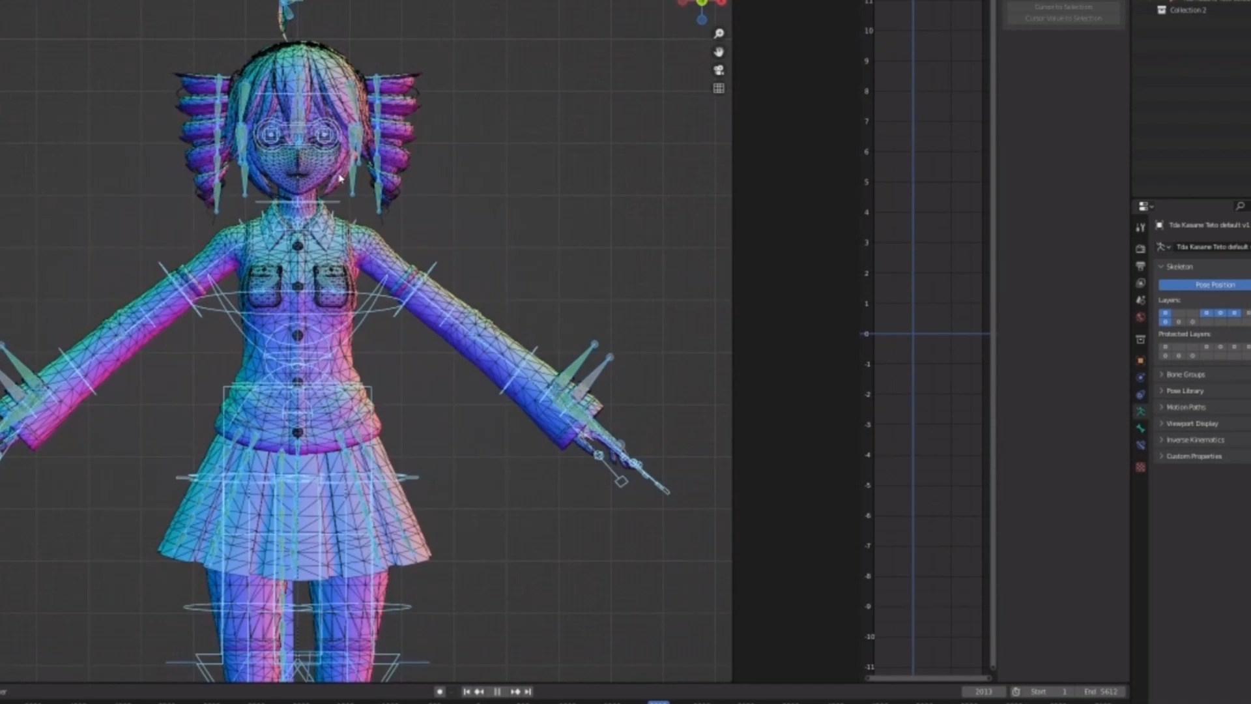
Task: Click Cursor to Selection button
Action: [x=1063, y=7]
